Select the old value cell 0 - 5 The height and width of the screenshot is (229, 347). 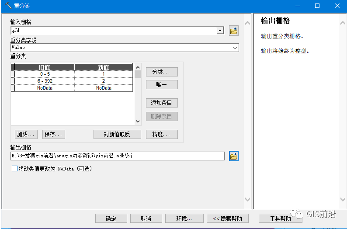pyautogui.click(x=45, y=74)
